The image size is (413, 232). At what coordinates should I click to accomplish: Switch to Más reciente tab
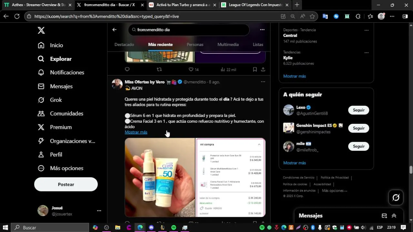[x=160, y=44]
